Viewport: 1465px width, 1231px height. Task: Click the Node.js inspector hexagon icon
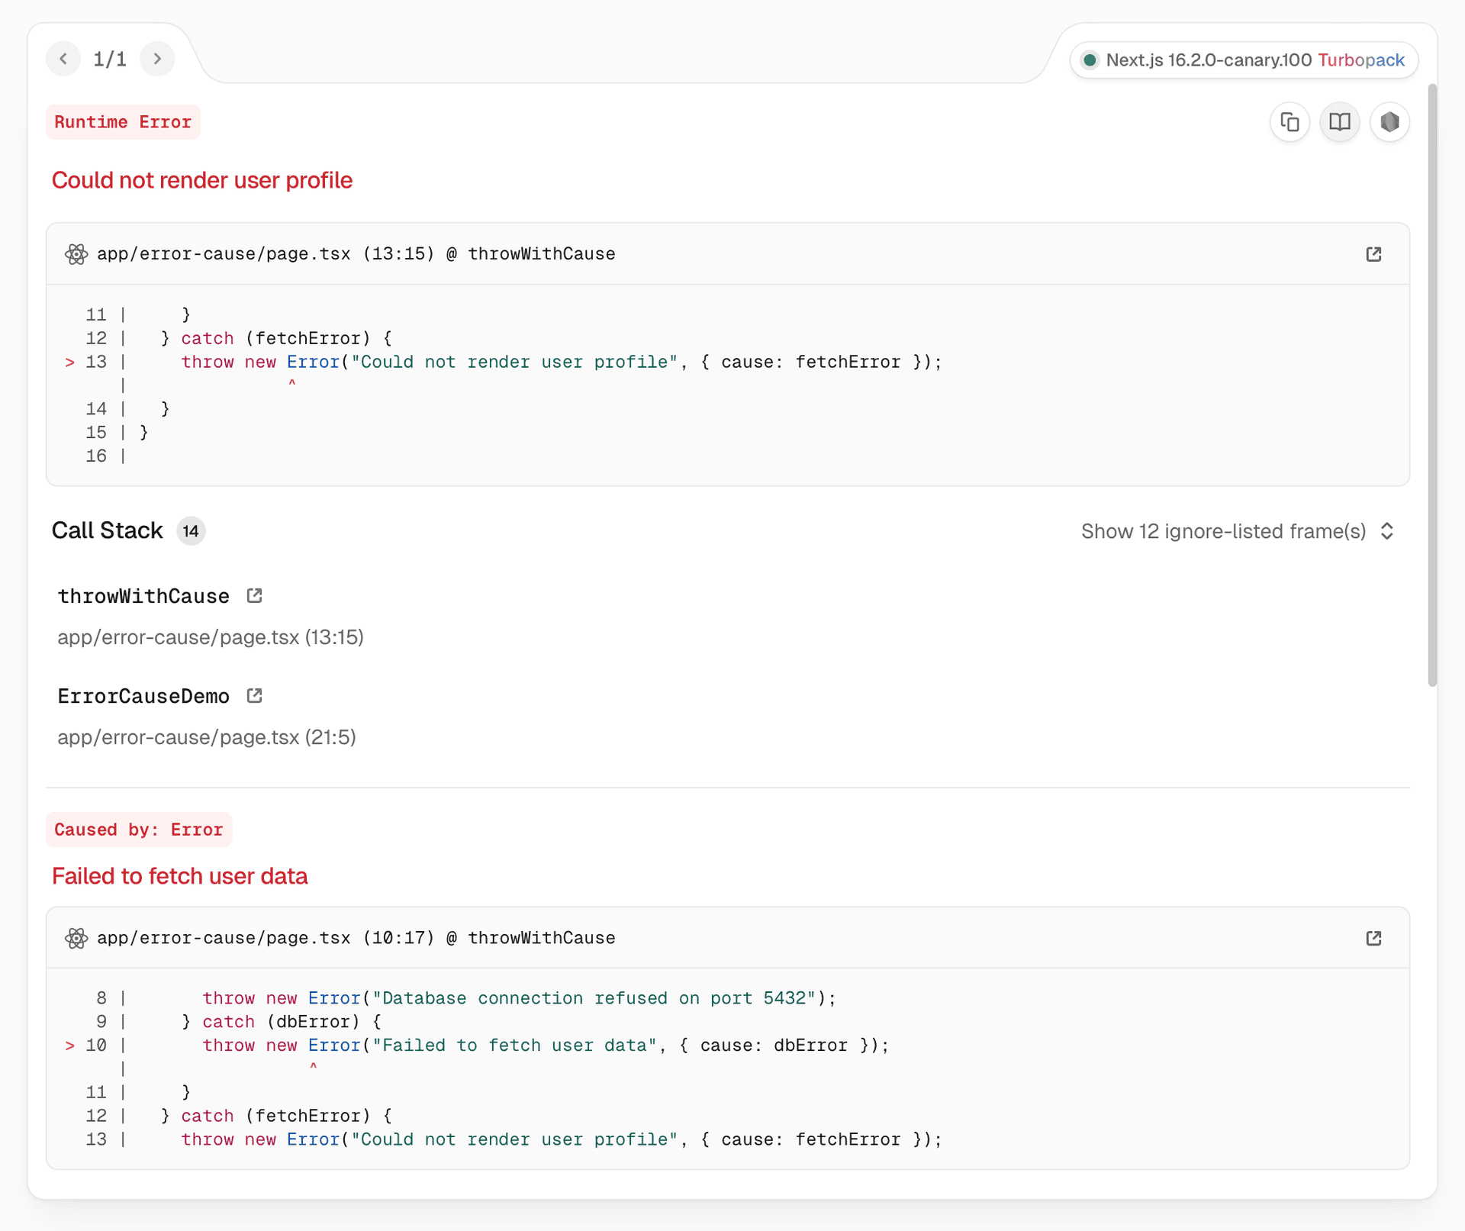click(1389, 122)
